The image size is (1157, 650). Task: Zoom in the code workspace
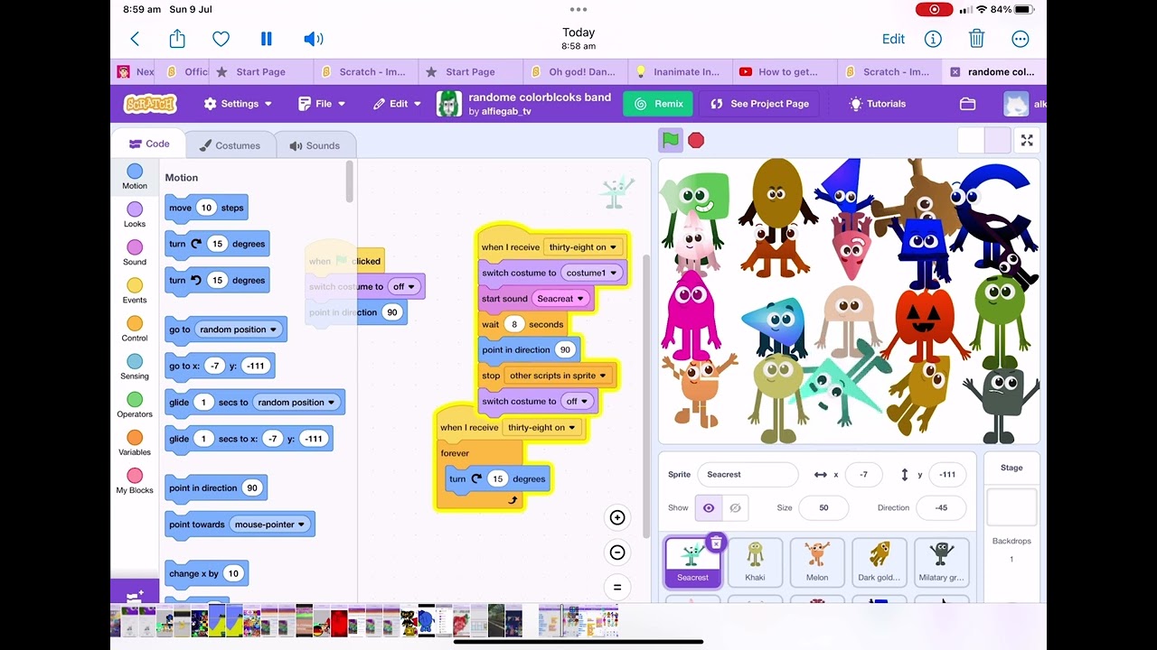point(617,517)
